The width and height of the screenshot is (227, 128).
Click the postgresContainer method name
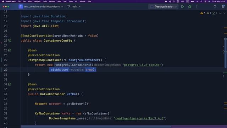click(84, 60)
